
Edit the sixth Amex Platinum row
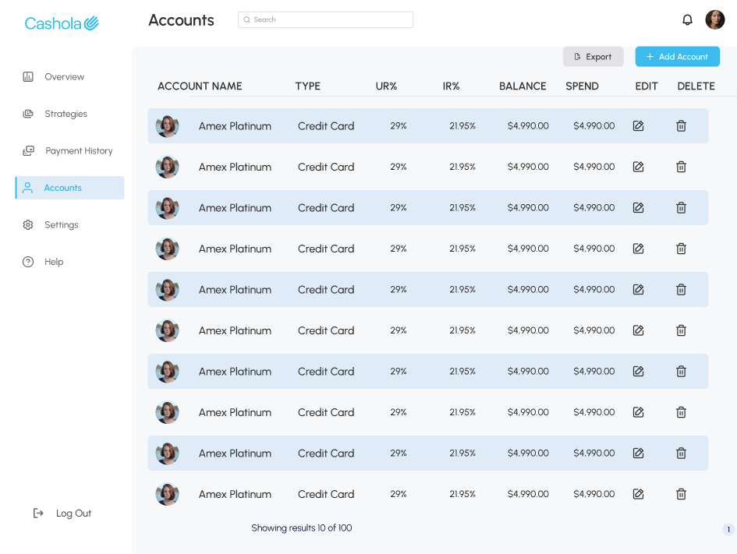pyautogui.click(x=638, y=330)
